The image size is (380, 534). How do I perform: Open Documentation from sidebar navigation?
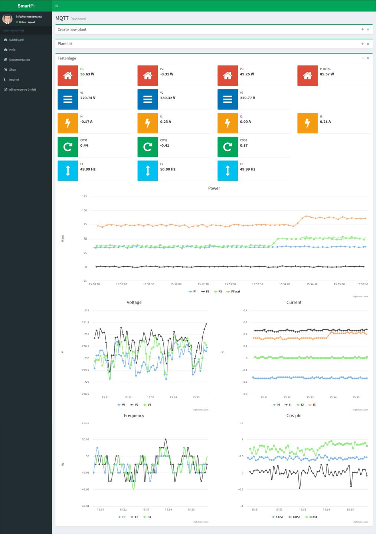tap(19, 59)
